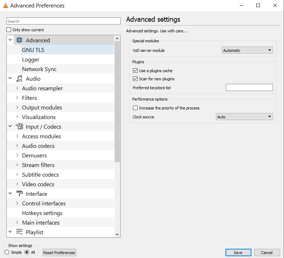Image resolution: width=284 pixels, height=258 pixels.
Task: Expand the Output modules node
Action: click(x=17, y=107)
